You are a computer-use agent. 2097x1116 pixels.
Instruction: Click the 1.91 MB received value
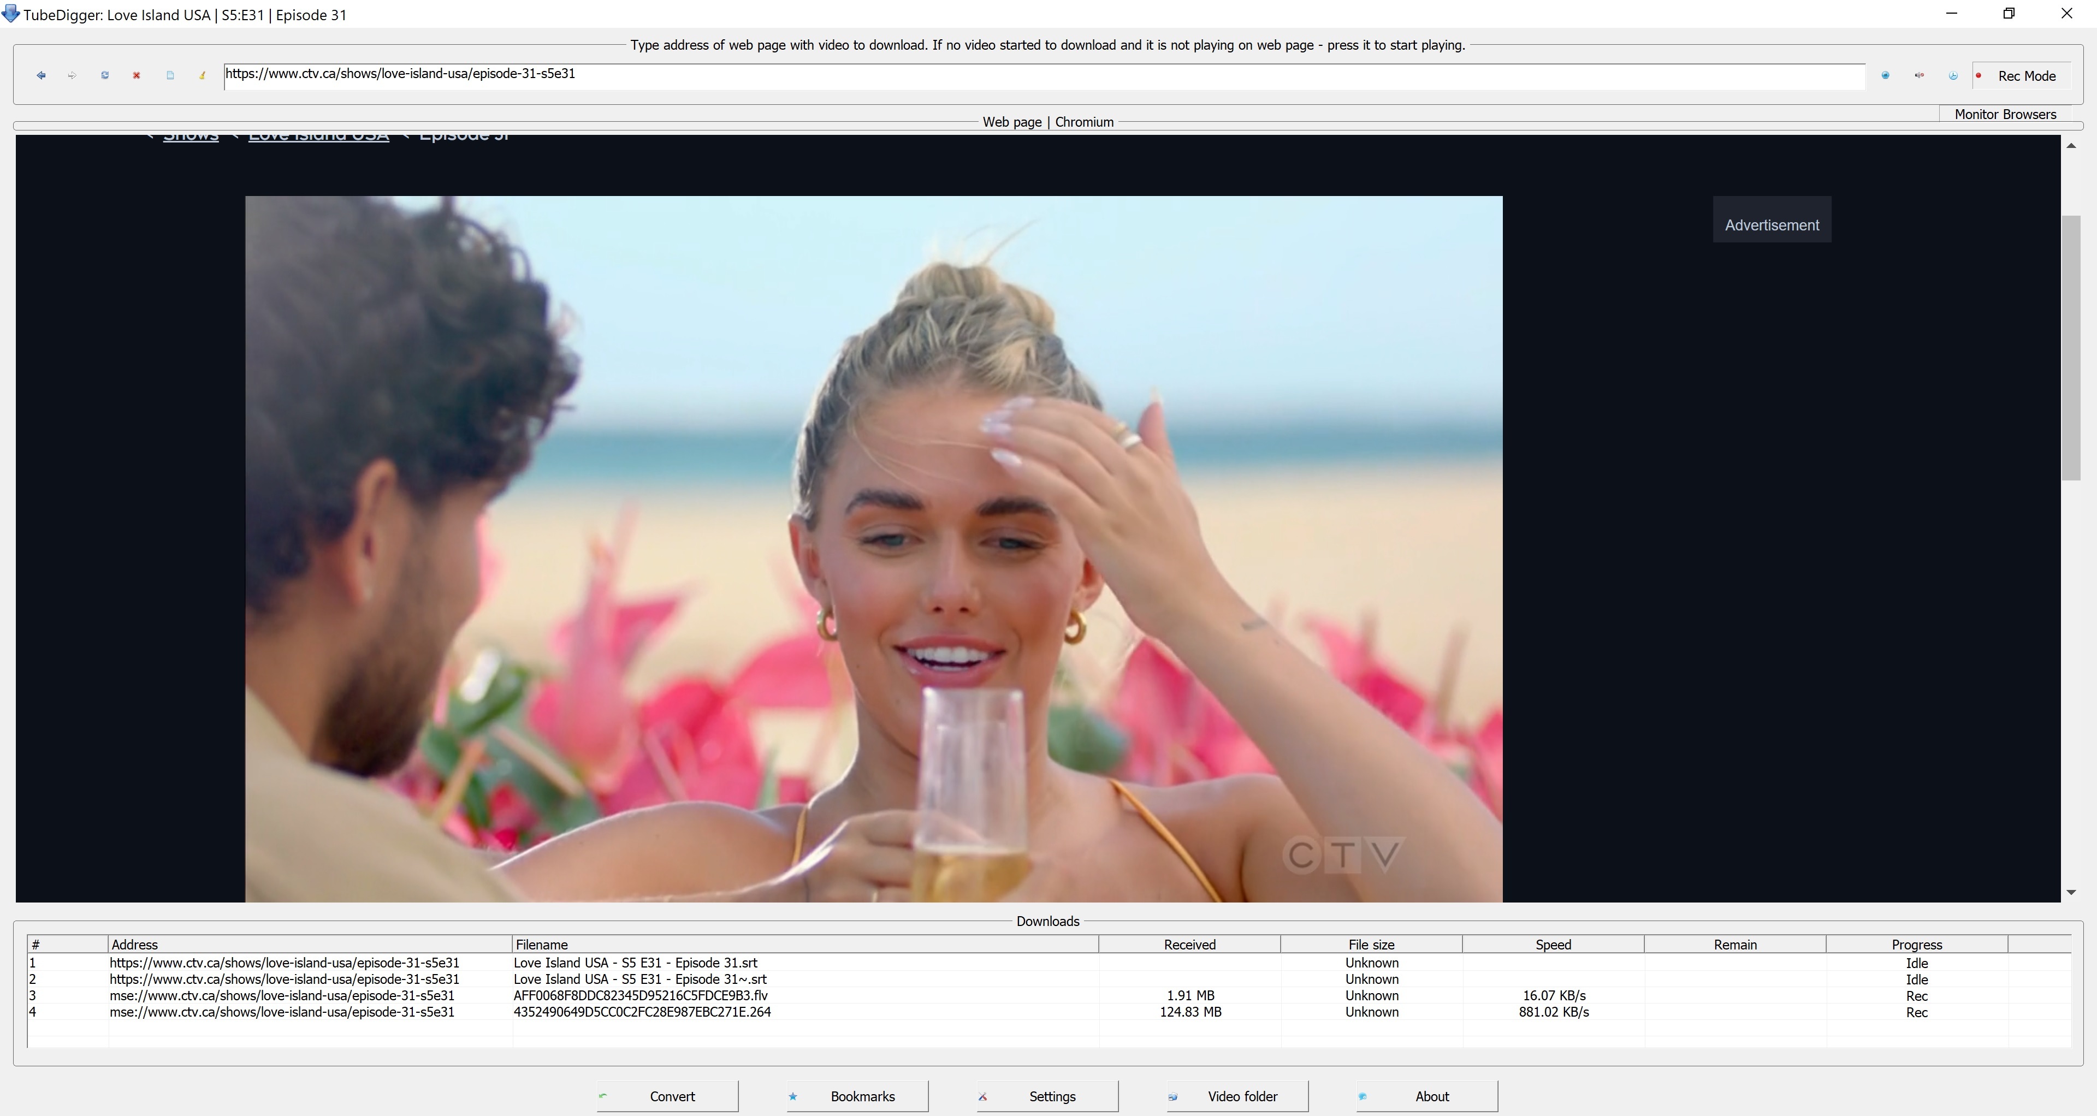coord(1190,995)
